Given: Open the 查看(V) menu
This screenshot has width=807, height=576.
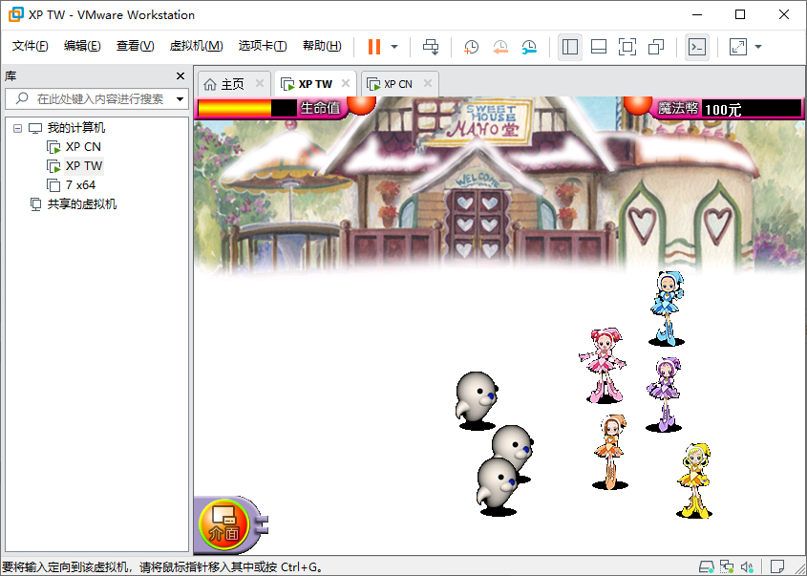Looking at the screenshot, I should (x=135, y=46).
